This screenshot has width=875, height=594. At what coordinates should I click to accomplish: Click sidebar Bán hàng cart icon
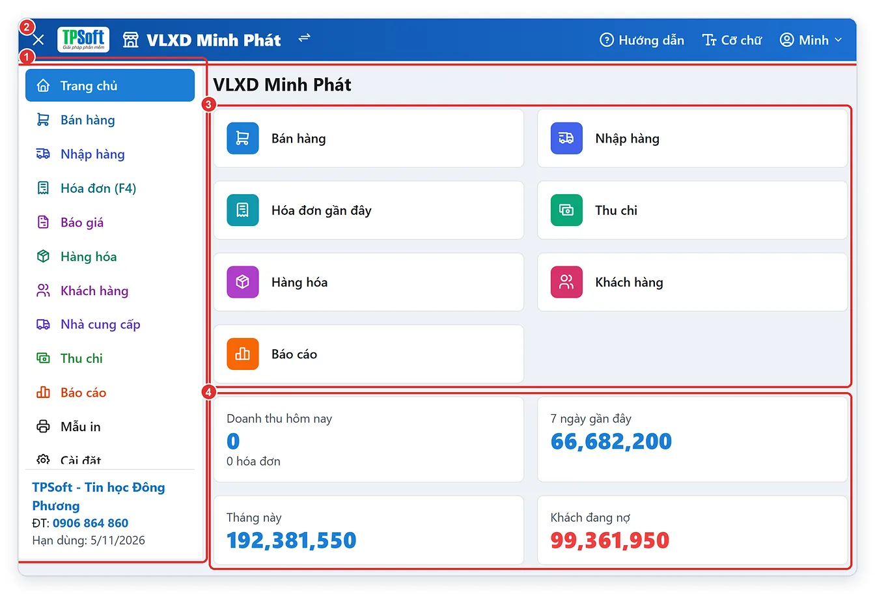coord(43,120)
